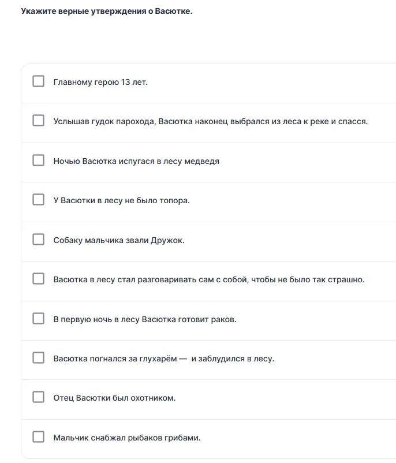Check the box for 'Главному герою 13 лет'

pos(39,81)
